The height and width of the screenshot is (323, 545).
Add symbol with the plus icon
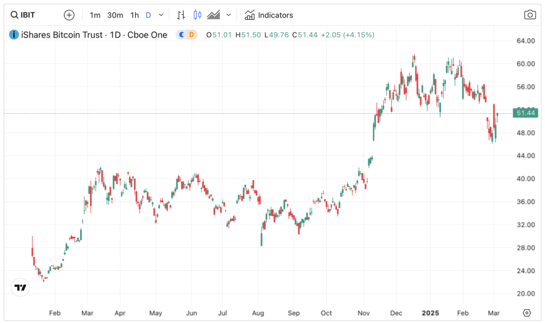click(69, 15)
